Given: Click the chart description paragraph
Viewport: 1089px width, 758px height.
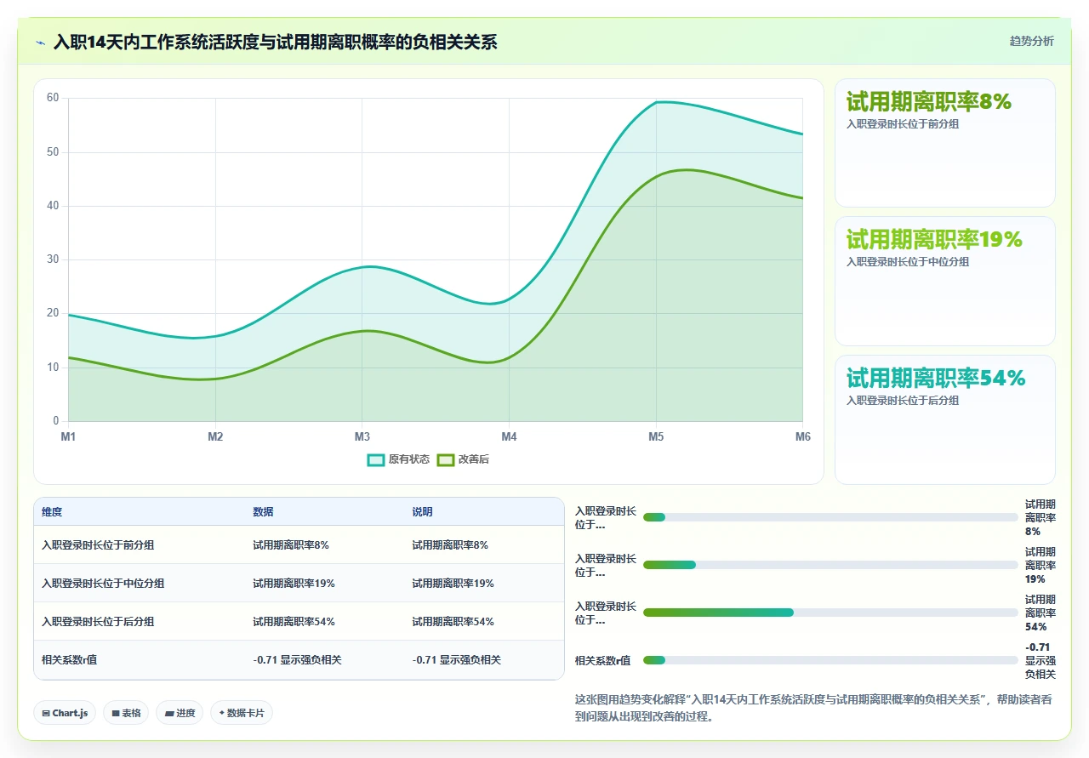Looking at the screenshot, I should coord(814,708).
